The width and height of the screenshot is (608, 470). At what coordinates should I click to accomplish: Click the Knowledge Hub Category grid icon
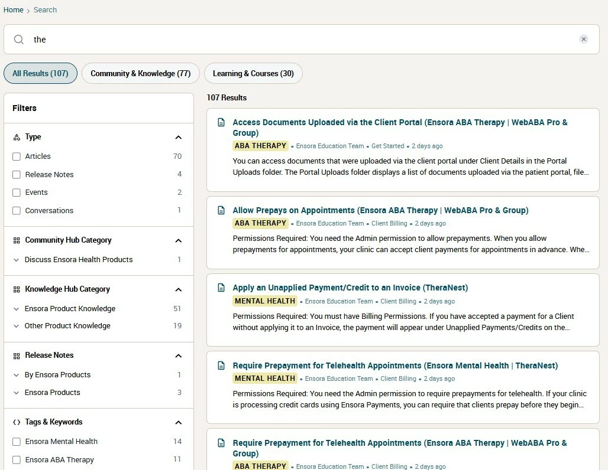(x=17, y=289)
